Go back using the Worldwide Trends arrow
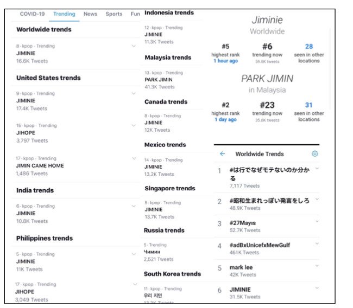 222,154
